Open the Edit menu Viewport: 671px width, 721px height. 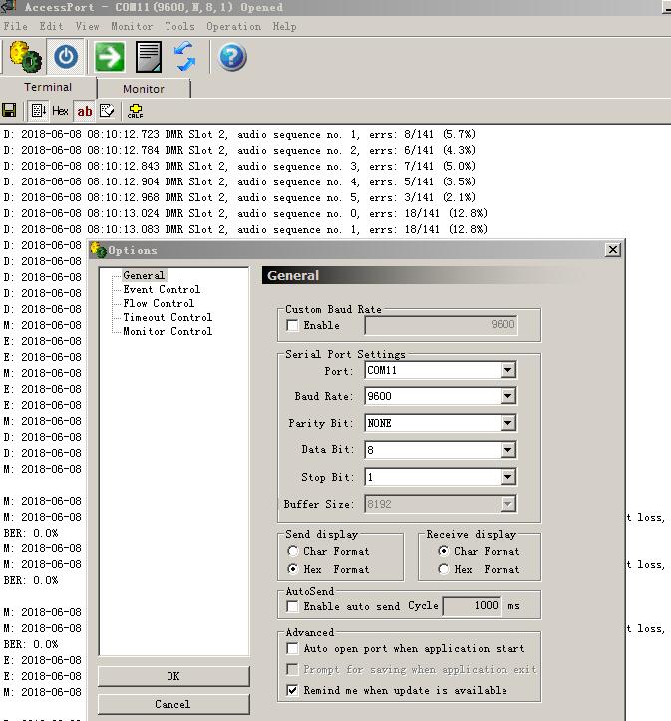point(51,26)
